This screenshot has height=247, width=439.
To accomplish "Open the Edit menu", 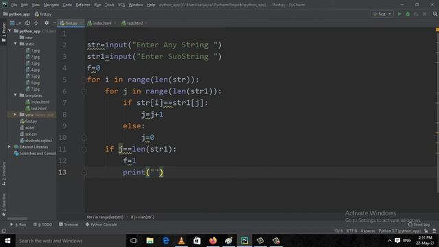I will click(x=25, y=5).
